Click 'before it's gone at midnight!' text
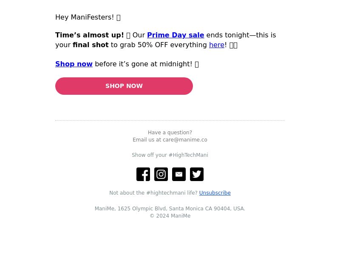The image size is (340, 255). tap(144, 64)
